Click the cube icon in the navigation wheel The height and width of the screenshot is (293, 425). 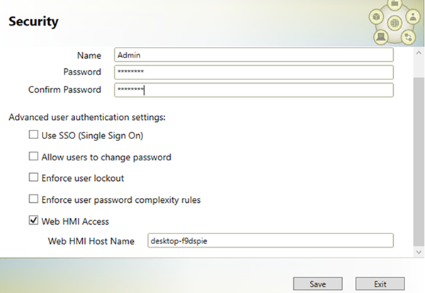pos(376,17)
